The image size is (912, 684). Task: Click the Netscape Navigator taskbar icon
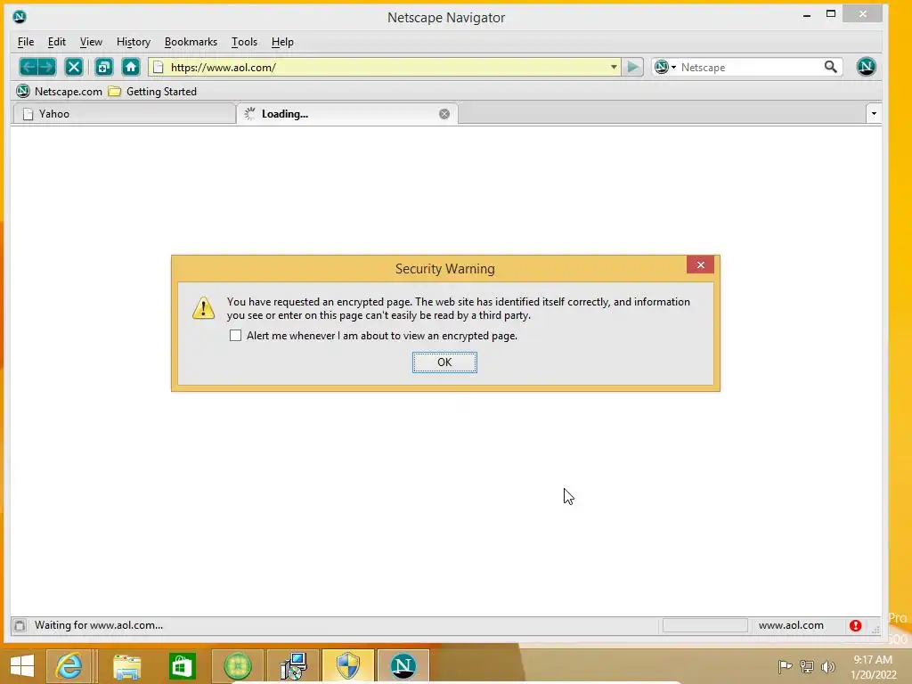(x=403, y=666)
